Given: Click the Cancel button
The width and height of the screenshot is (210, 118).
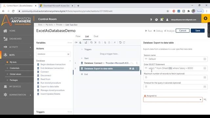Looking at the screenshot, I should click(x=182, y=30).
